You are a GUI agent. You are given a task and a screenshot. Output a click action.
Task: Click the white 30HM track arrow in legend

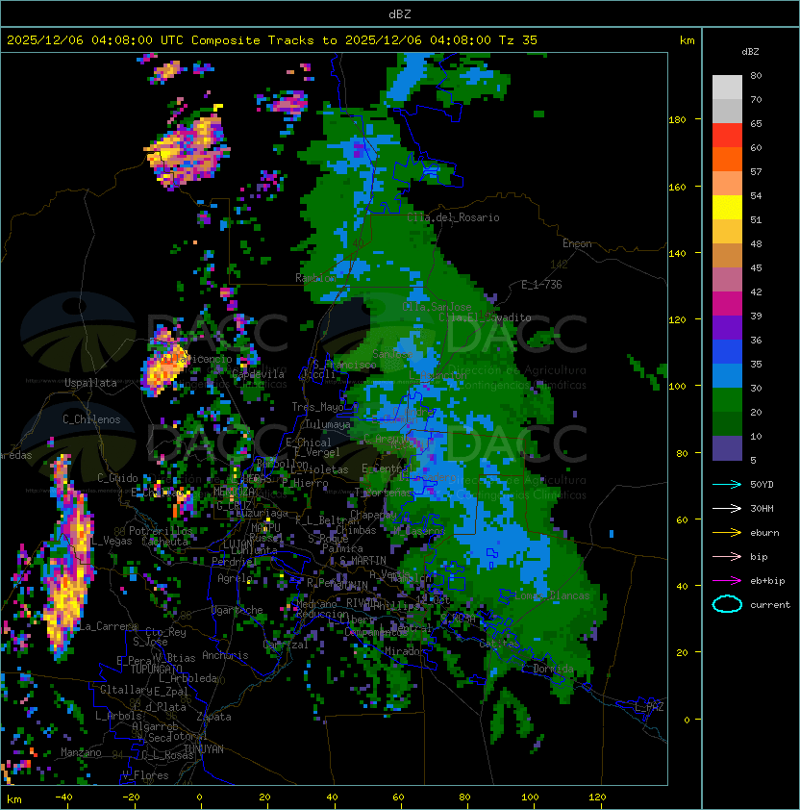coord(727,508)
